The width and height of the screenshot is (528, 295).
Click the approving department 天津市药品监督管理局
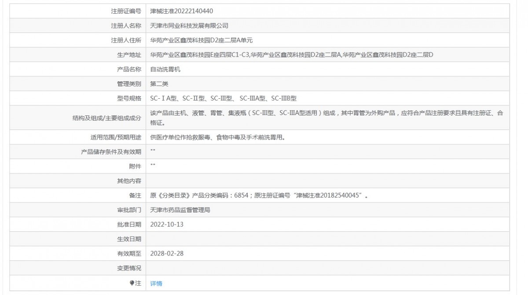(x=180, y=210)
